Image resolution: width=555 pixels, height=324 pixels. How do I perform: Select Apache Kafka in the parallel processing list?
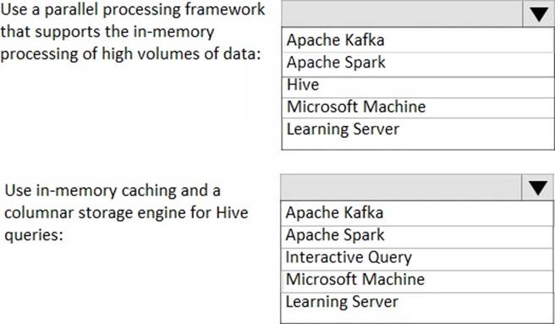418,40
